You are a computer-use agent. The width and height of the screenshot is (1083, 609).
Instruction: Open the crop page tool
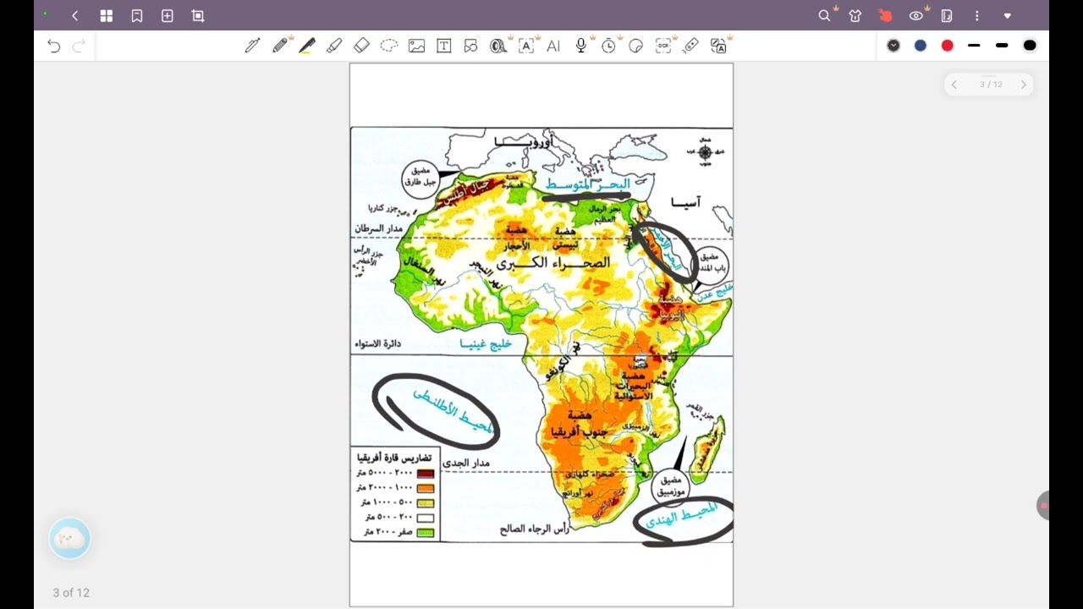pos(198,16)
